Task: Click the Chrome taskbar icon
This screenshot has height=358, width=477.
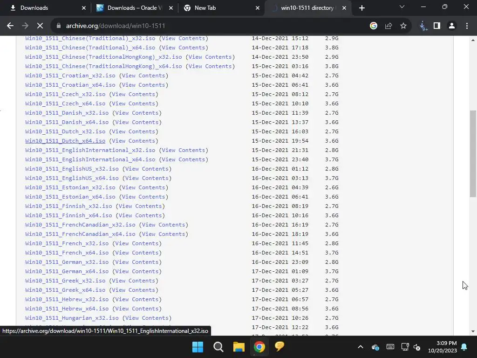Action: tap(259, 347)
